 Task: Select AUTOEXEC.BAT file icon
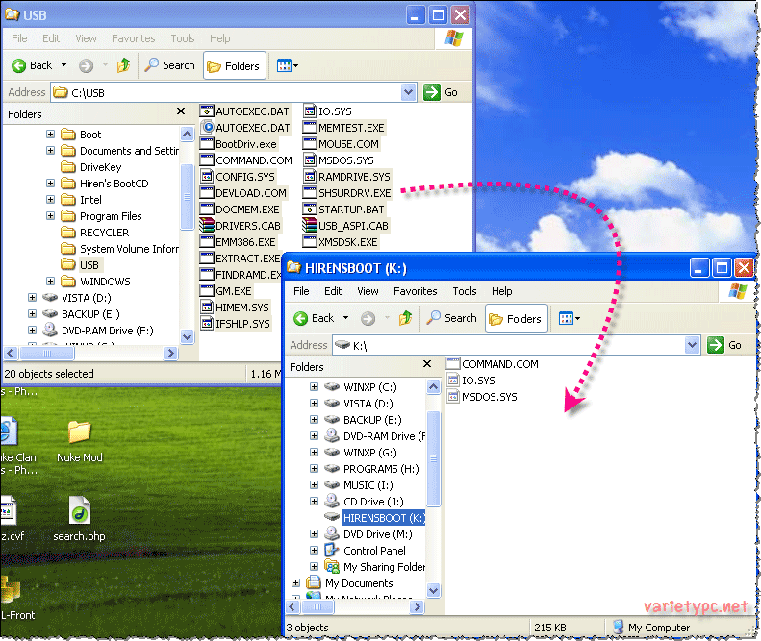(207, 111)
